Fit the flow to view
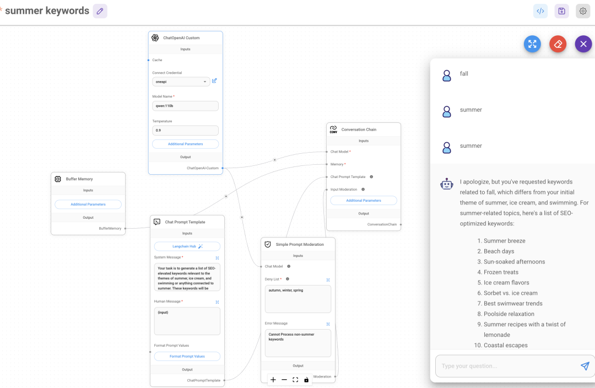The height and width of the screenshot is (388, 595). point(295,380)
